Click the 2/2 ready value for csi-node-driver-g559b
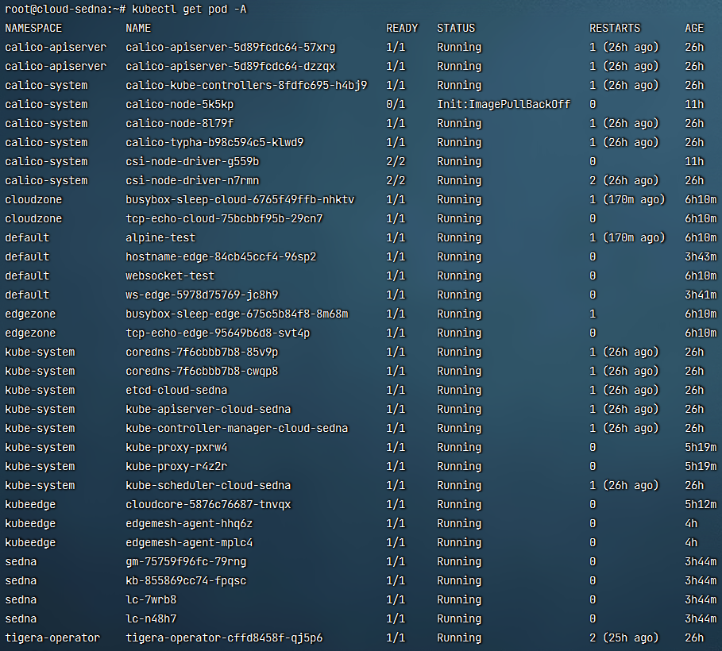This screenshot has height=651, width=722. coord(396,162)
